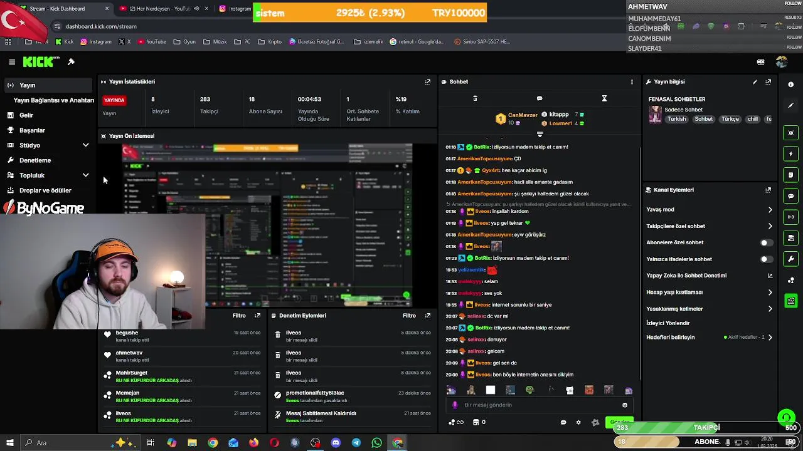The image size is (803, 451).
Task: Open Yavaş mod options
Action: (710, 210)
